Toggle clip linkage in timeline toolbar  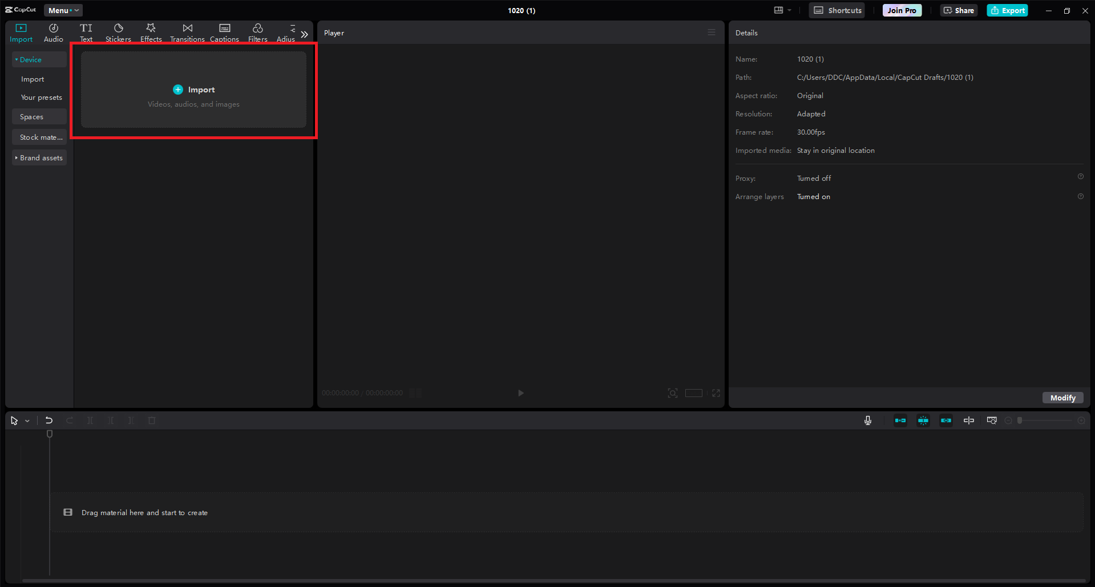946,420
